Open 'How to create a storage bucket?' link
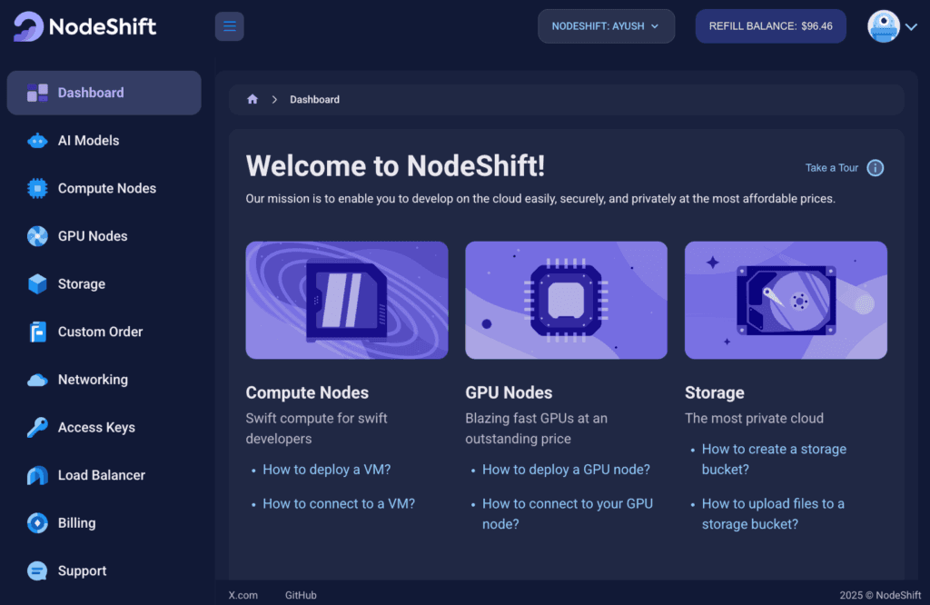Viewport: 930px width, 605px height. pyautogui.click(x=774, y=459)
